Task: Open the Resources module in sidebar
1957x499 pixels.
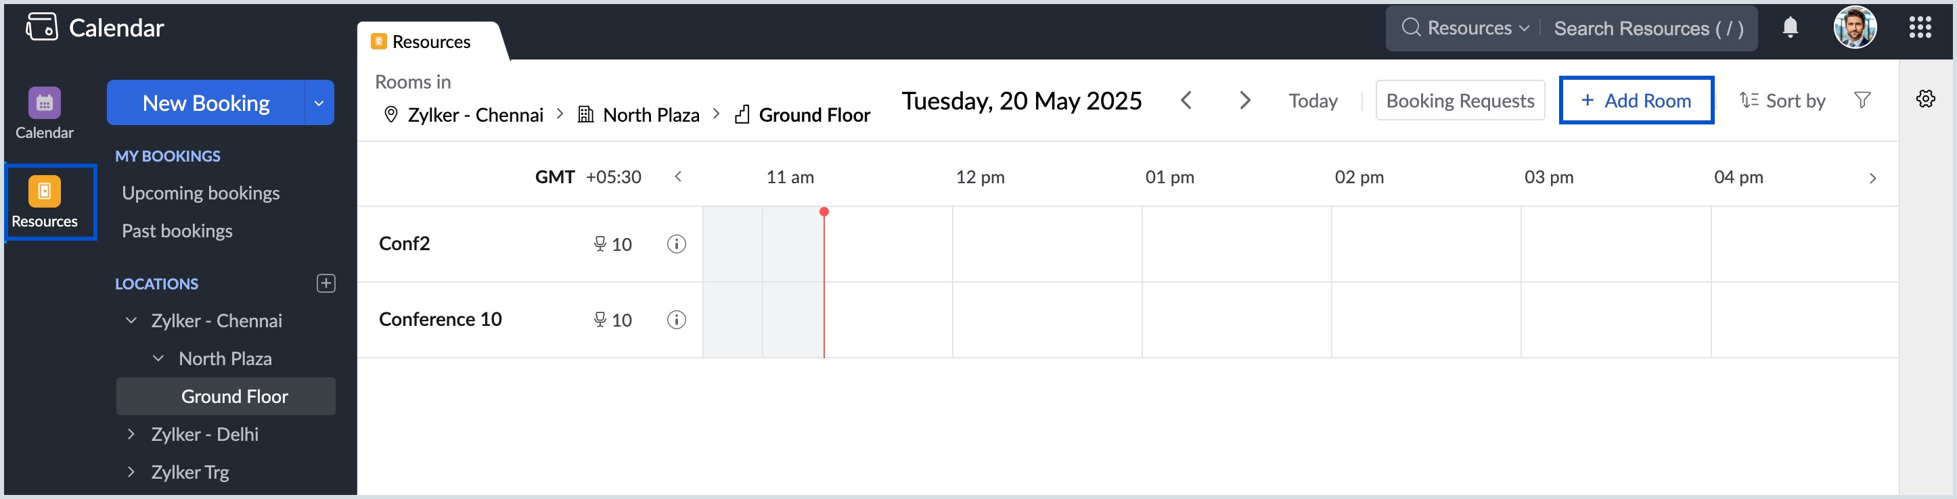Action: tap(44, 191)
